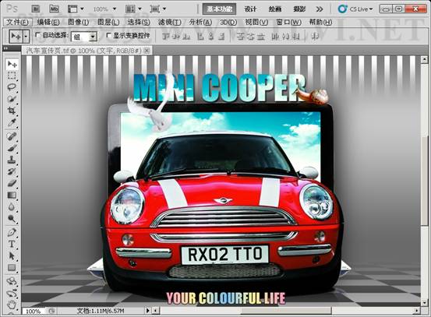The height and width of the screenshot is (317, 431).
Task: Click align top edges icon
Action: pos(165,37)
